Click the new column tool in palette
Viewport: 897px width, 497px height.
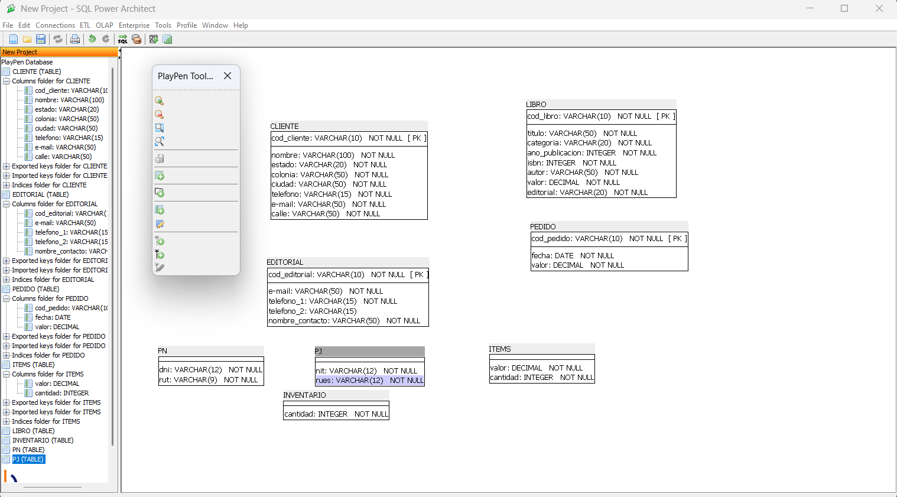pos(159,210)
